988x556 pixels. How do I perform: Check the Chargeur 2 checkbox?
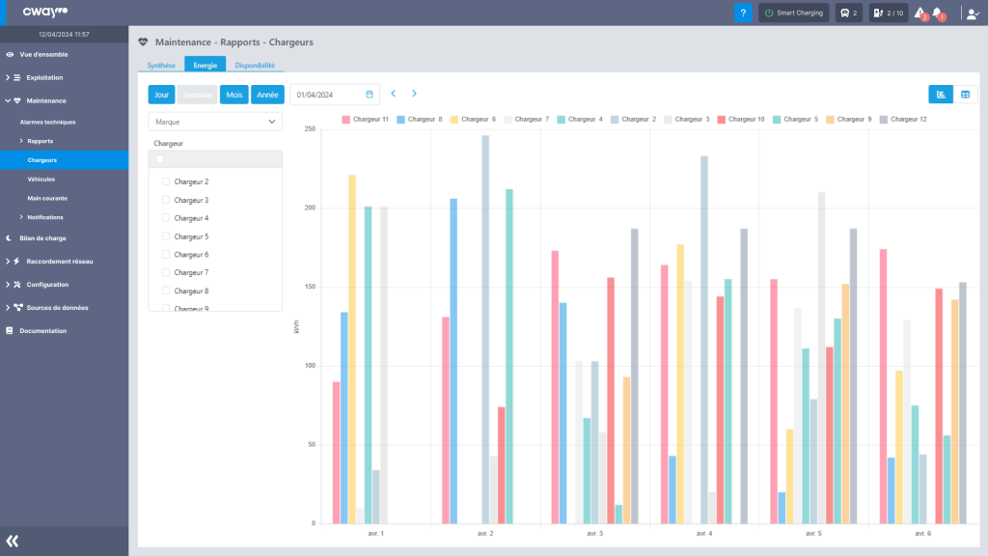[x=166, y=181]
